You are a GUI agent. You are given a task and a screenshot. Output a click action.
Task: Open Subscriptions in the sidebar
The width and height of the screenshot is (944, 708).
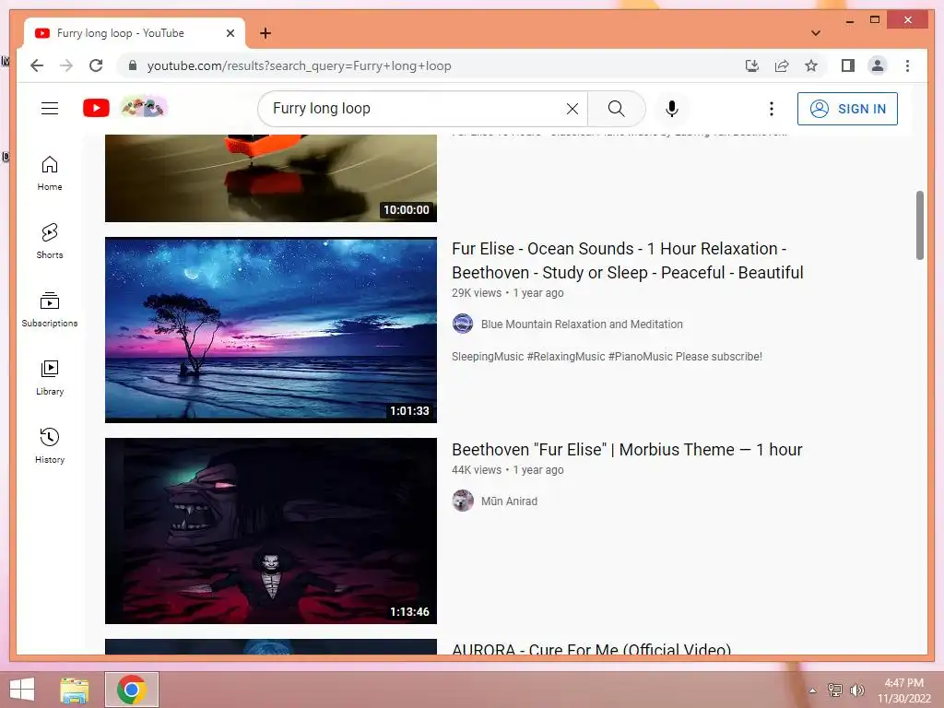click(50, 310)
